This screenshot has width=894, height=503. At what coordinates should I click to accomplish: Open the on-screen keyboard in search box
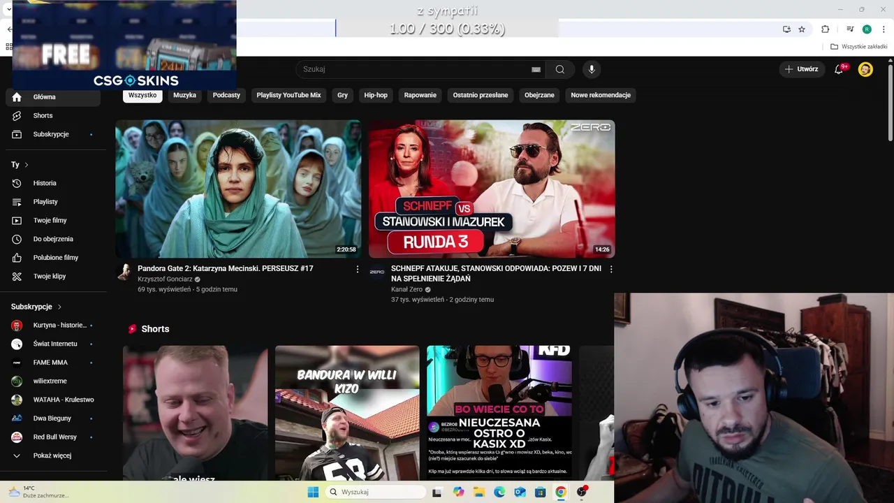click(x=536, y=69)
